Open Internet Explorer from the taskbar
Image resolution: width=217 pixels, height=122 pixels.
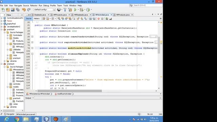tap(7, 119)
